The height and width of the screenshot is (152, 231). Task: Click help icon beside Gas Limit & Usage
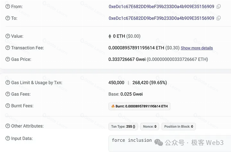[8, 82]
